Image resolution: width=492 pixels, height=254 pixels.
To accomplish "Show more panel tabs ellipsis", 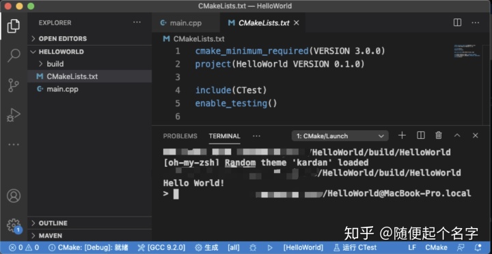I will [256, 136].
